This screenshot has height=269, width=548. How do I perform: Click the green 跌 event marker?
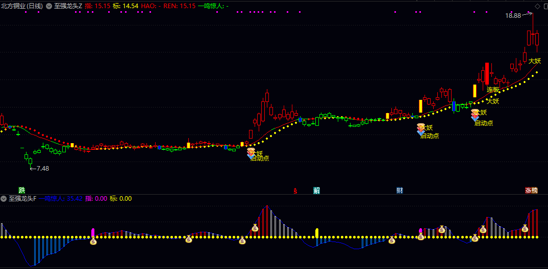(22, 190)
